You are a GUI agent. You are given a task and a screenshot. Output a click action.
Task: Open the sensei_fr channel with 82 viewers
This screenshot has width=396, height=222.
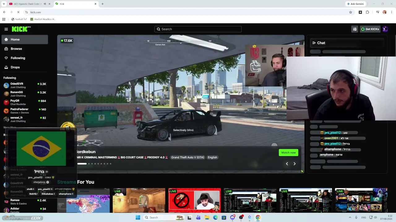(25, 119)
